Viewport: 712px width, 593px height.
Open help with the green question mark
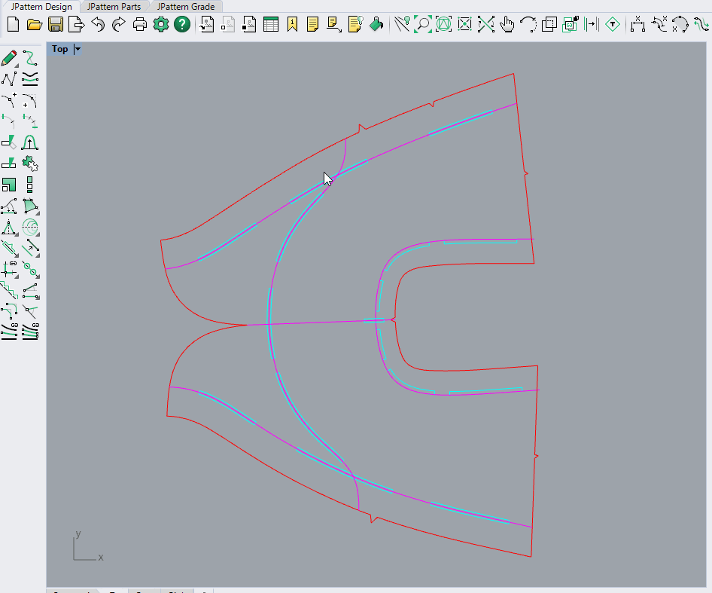click(x=181, y=25)
